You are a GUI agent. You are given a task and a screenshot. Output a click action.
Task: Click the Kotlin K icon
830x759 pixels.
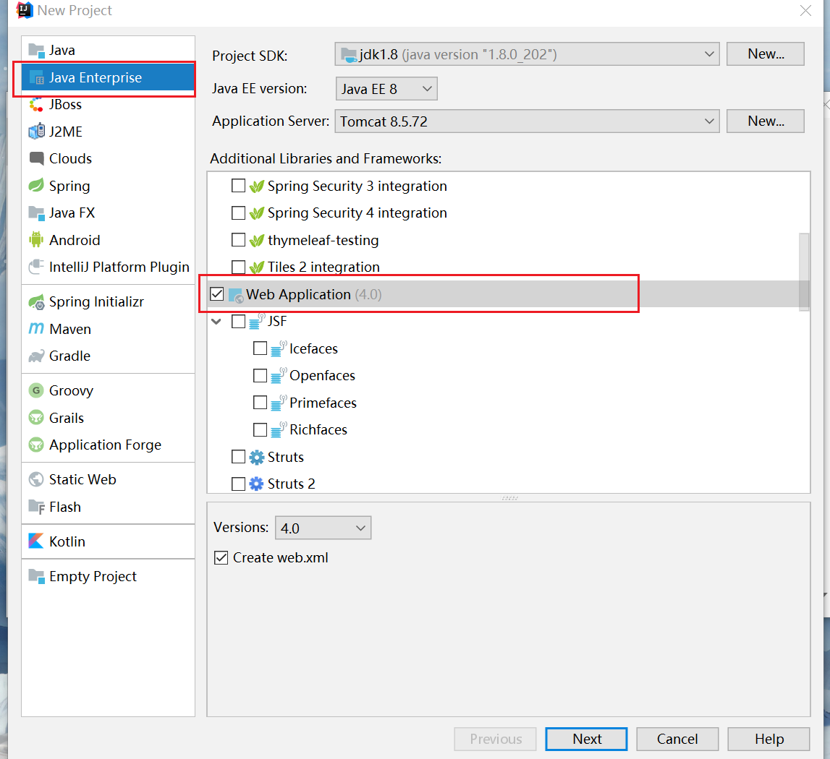(x=36, y=541)
